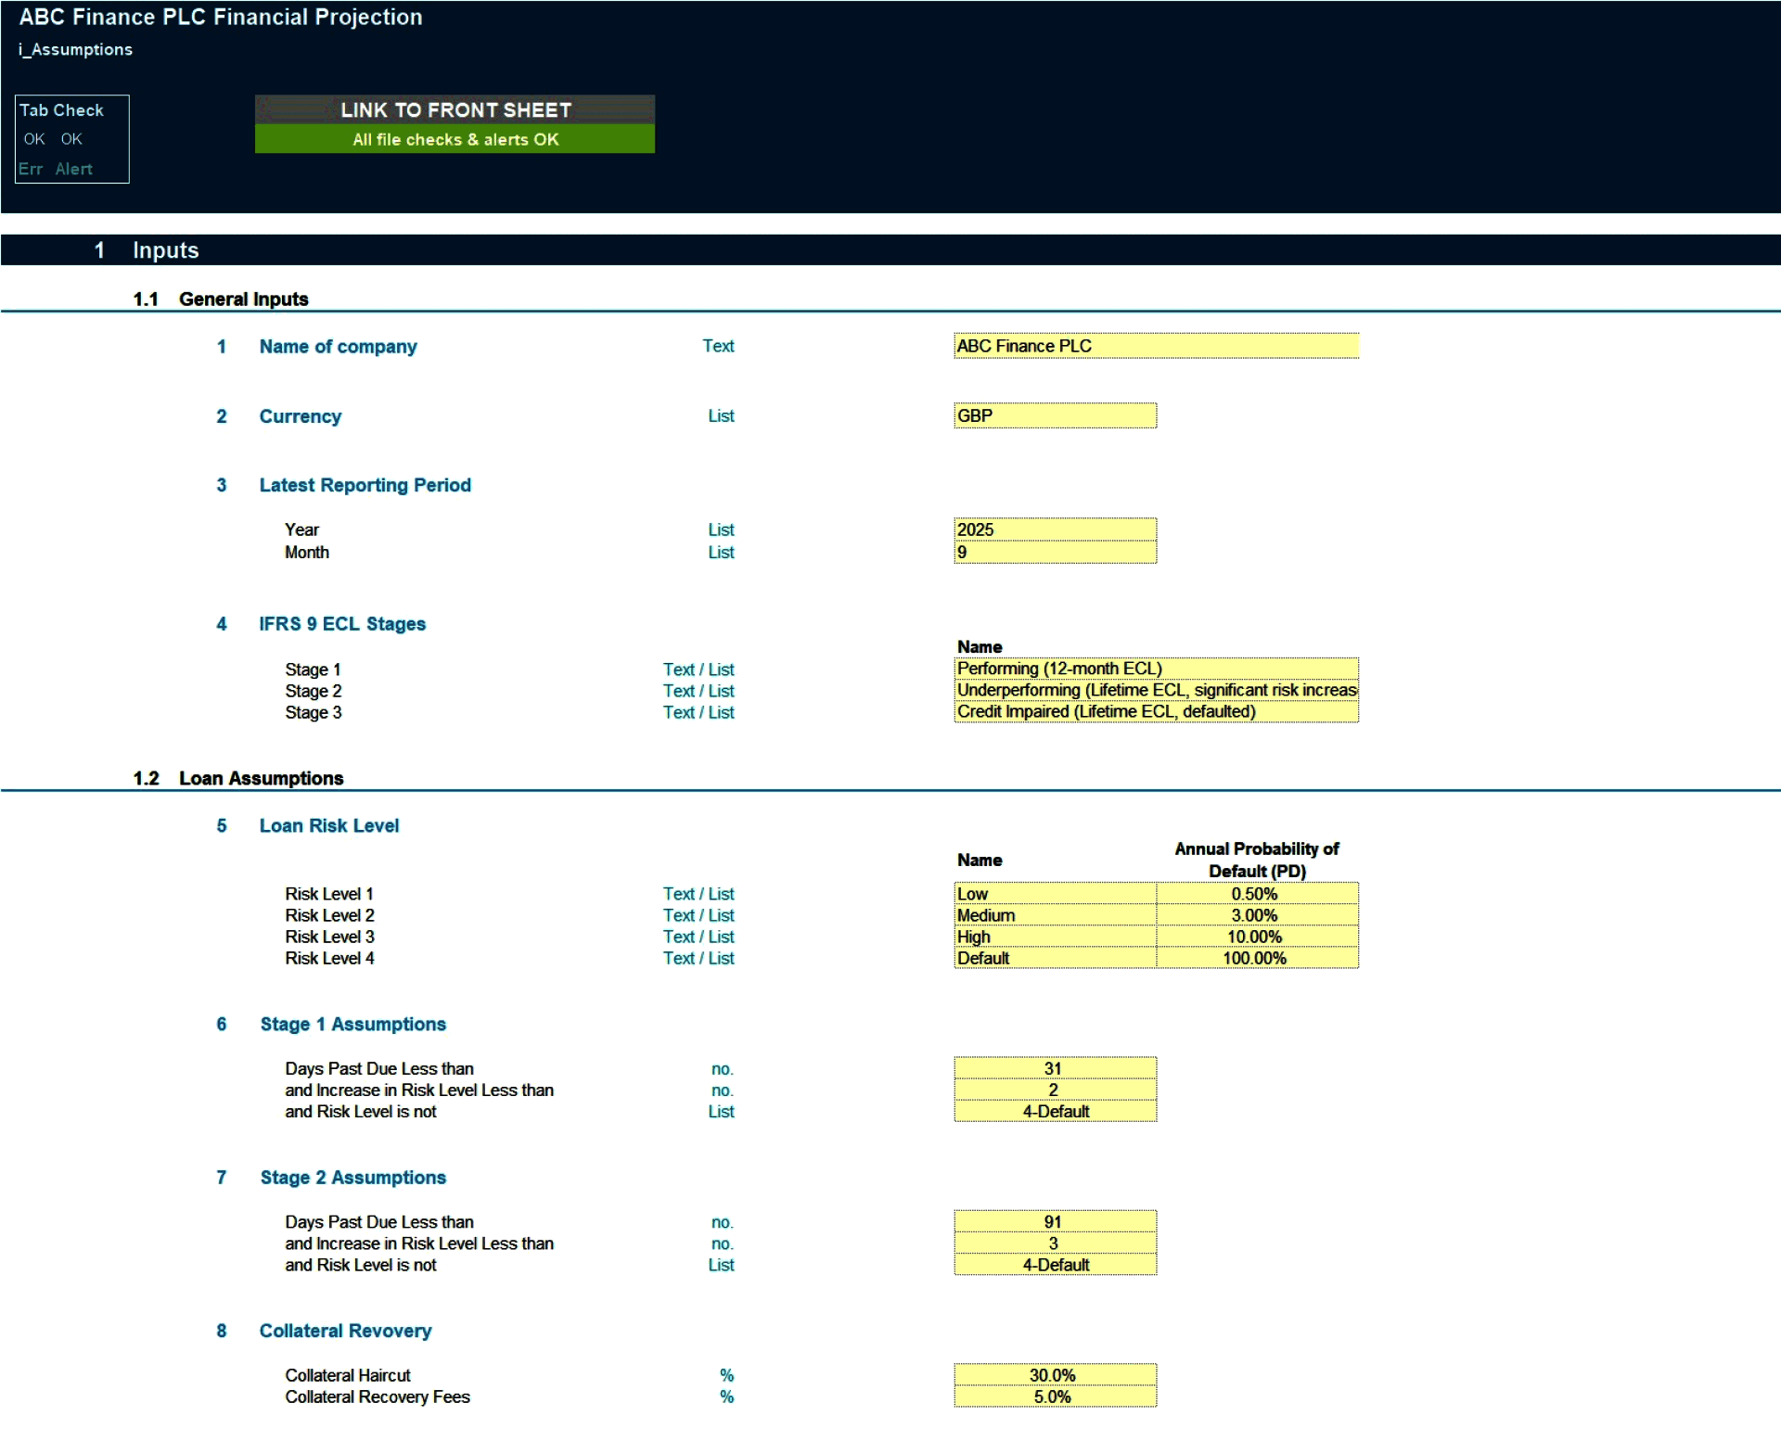
Task: Click the Risk Level 1 name cell Low
Action: click(1055, 893)
